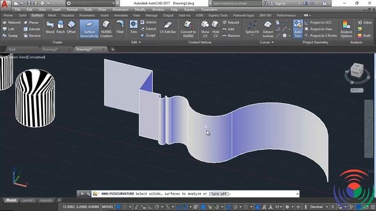Rebuild control vertices
This screenshot has height=211, width=376.
click(231, 22)
